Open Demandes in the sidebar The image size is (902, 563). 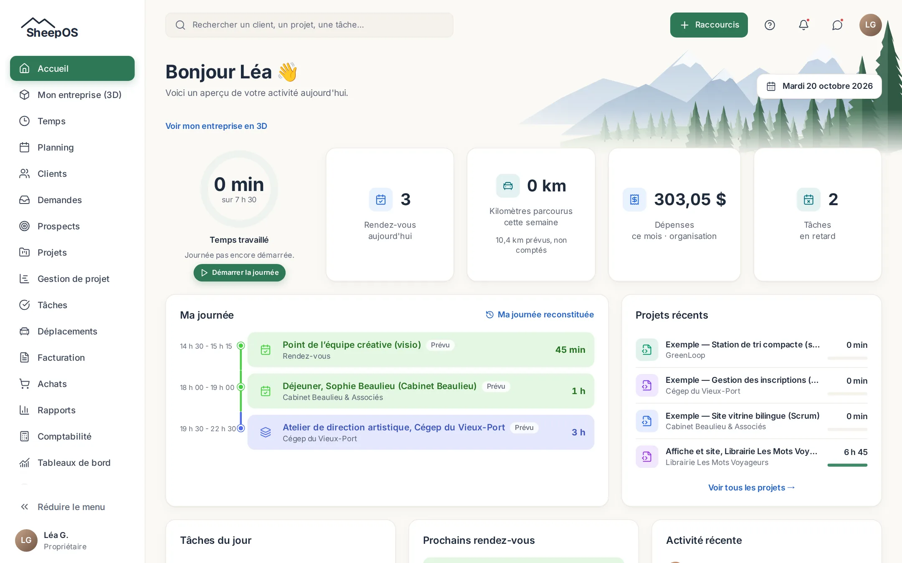tap(72, 200)
